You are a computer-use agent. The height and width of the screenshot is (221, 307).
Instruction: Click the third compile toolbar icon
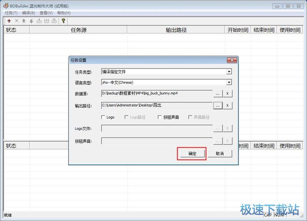tap(54, 21)
